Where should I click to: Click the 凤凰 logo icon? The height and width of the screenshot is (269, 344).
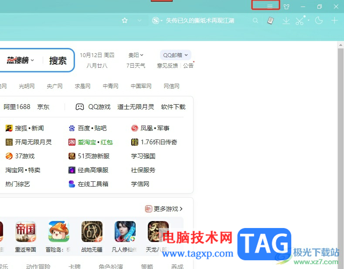[x=134, y=128]
